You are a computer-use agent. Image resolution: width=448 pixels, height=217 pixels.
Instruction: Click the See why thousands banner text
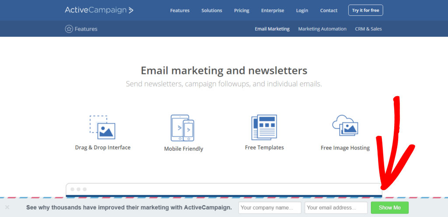[129, 207]
